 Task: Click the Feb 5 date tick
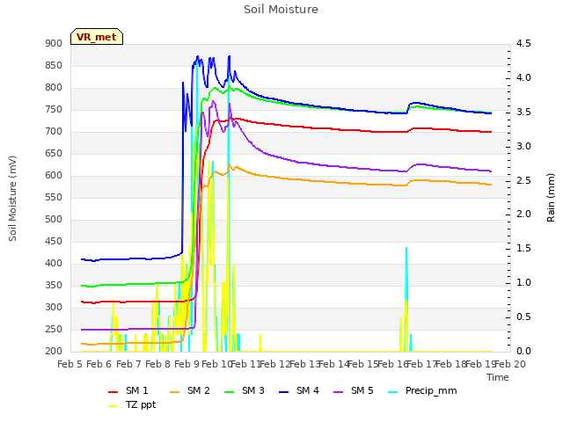tap(70, 365)
